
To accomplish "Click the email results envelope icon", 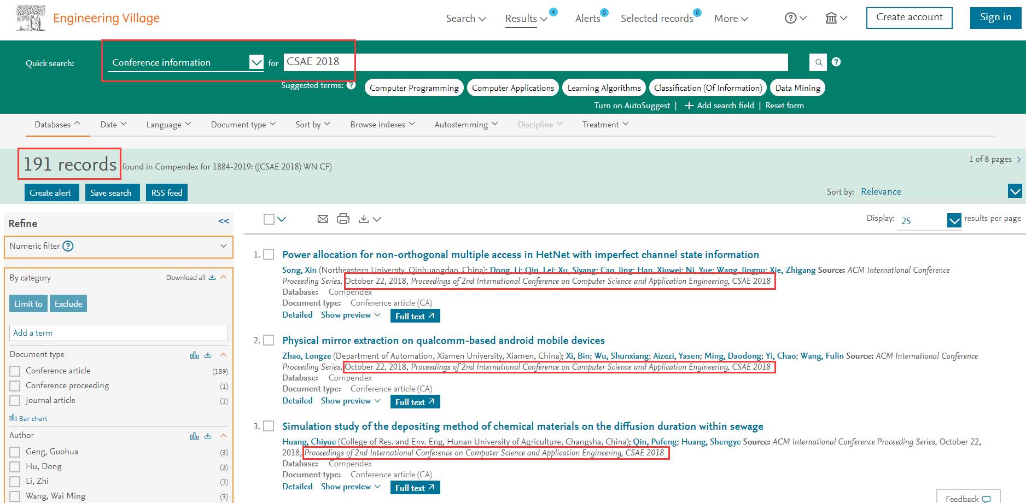I will tap(323, 219).
